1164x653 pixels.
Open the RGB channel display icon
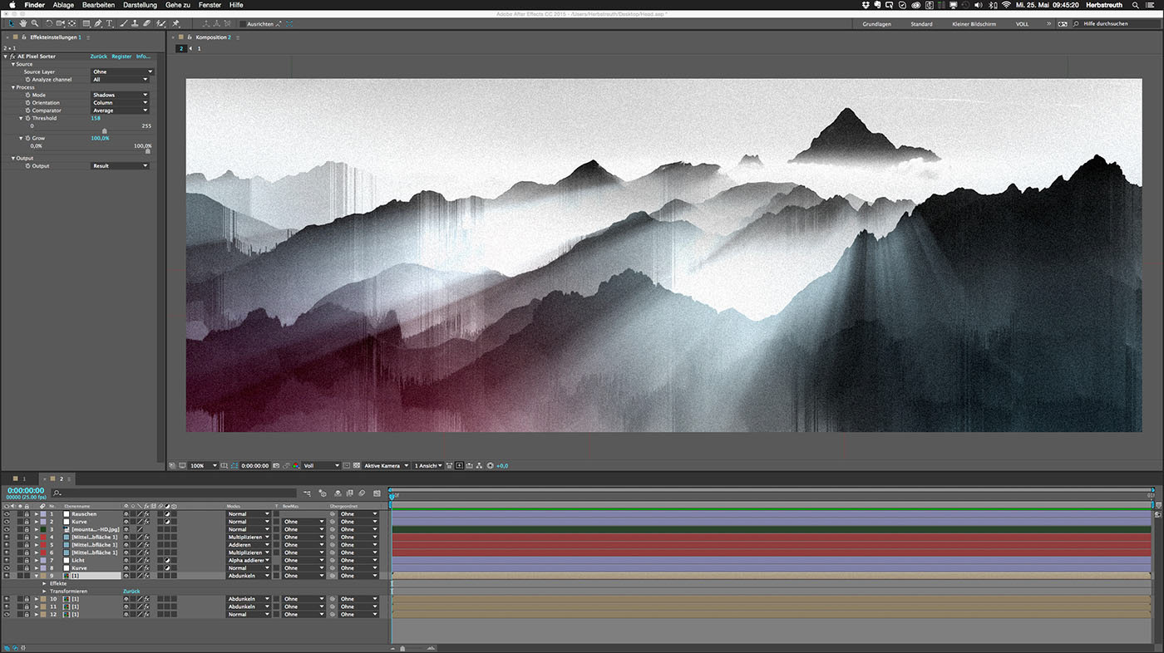click(295, 465)
